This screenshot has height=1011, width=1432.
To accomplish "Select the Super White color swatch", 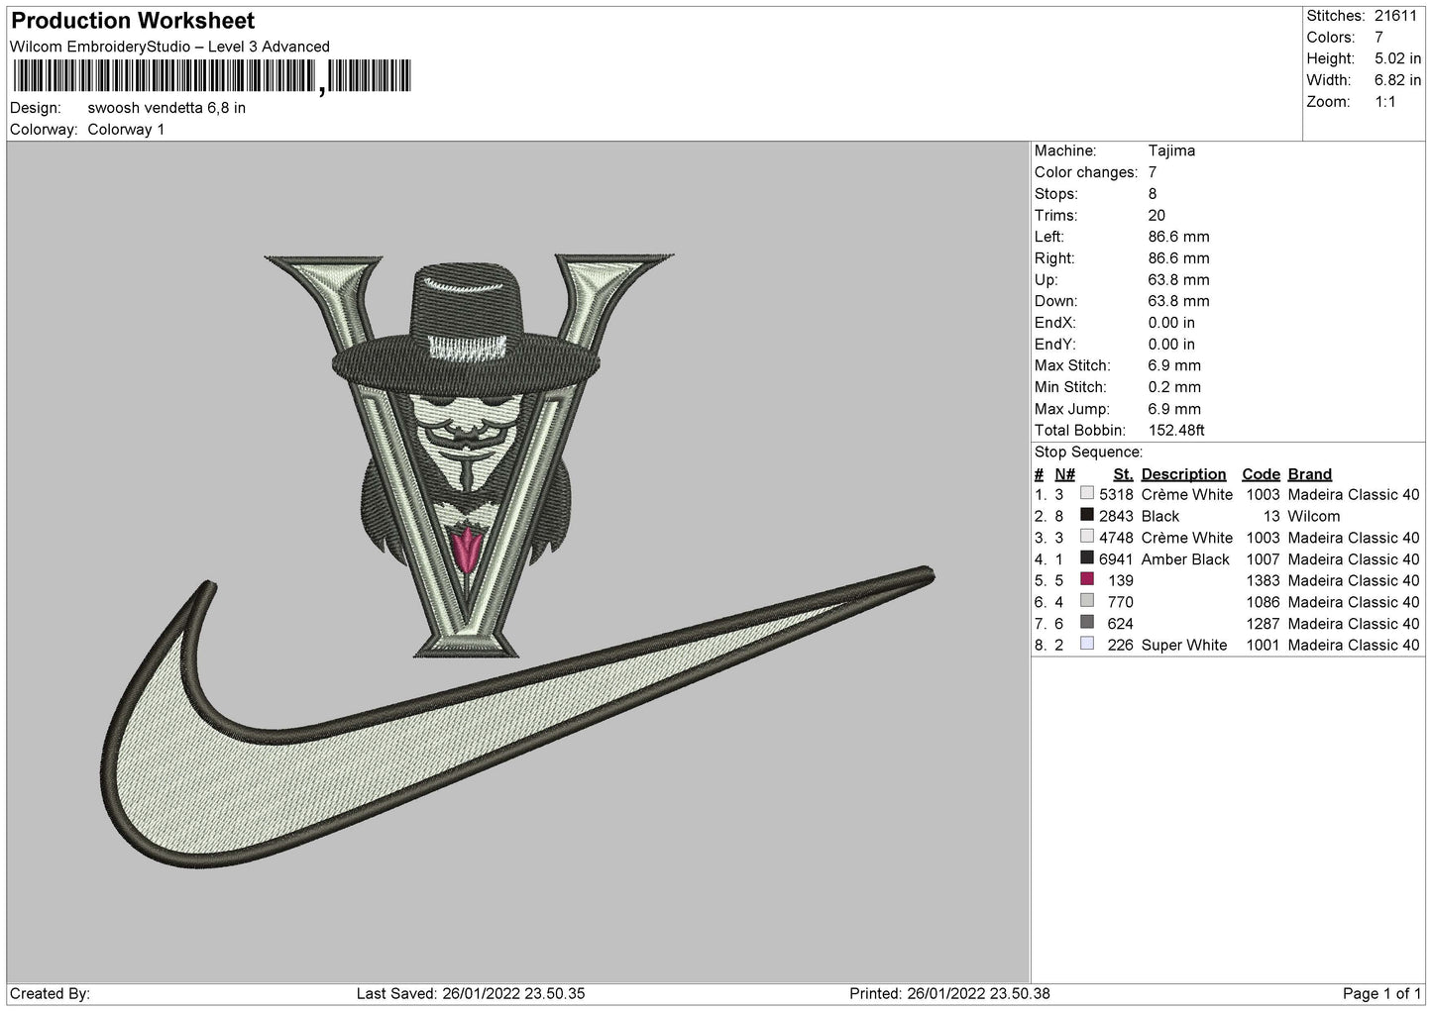I will [1087, 645].
